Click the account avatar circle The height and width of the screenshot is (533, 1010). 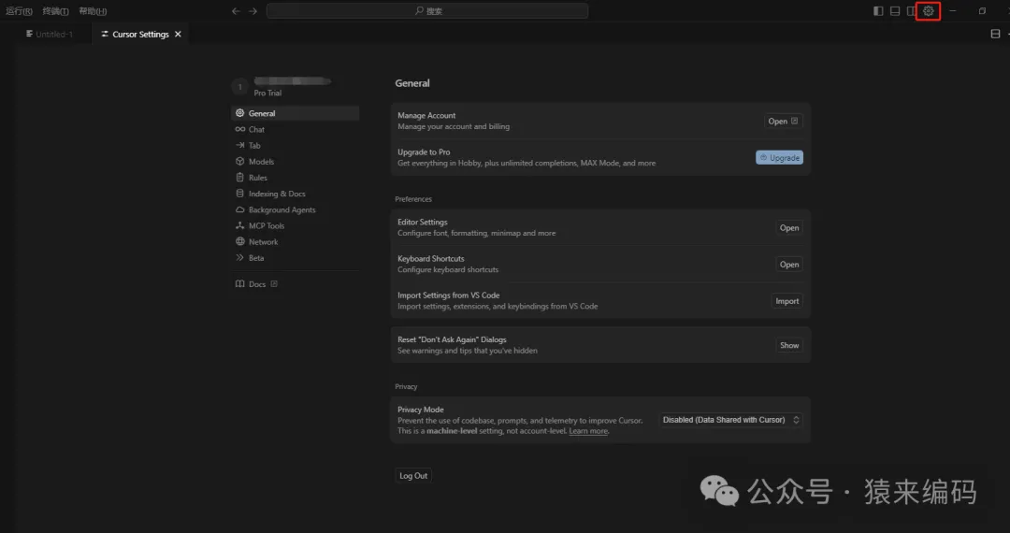pos(239,87)
